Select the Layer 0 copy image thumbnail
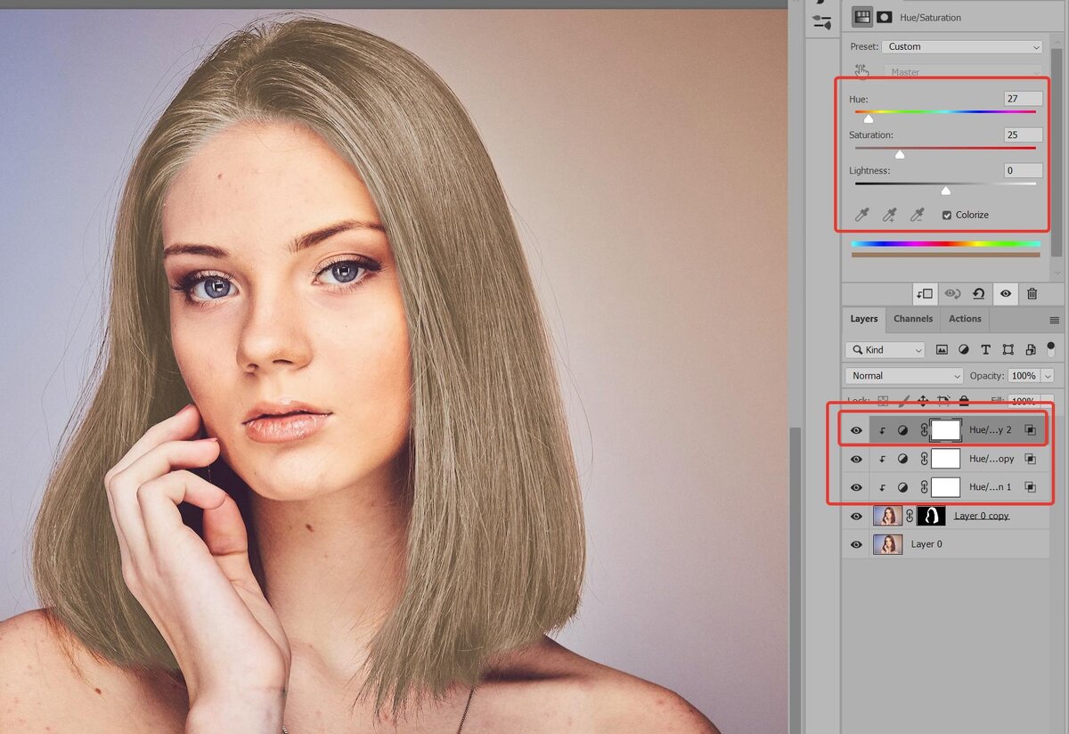The image size is (1069, 734). click(887, 516)
